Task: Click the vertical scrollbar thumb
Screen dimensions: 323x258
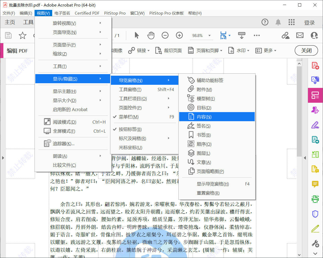Action: (x=299, y=111)
